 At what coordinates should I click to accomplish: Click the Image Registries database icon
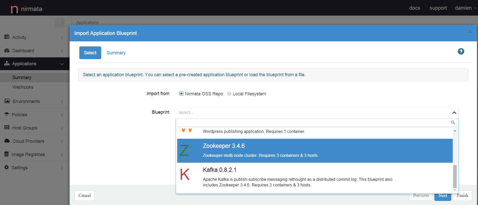pyautogui.click(x=7, y=154)
